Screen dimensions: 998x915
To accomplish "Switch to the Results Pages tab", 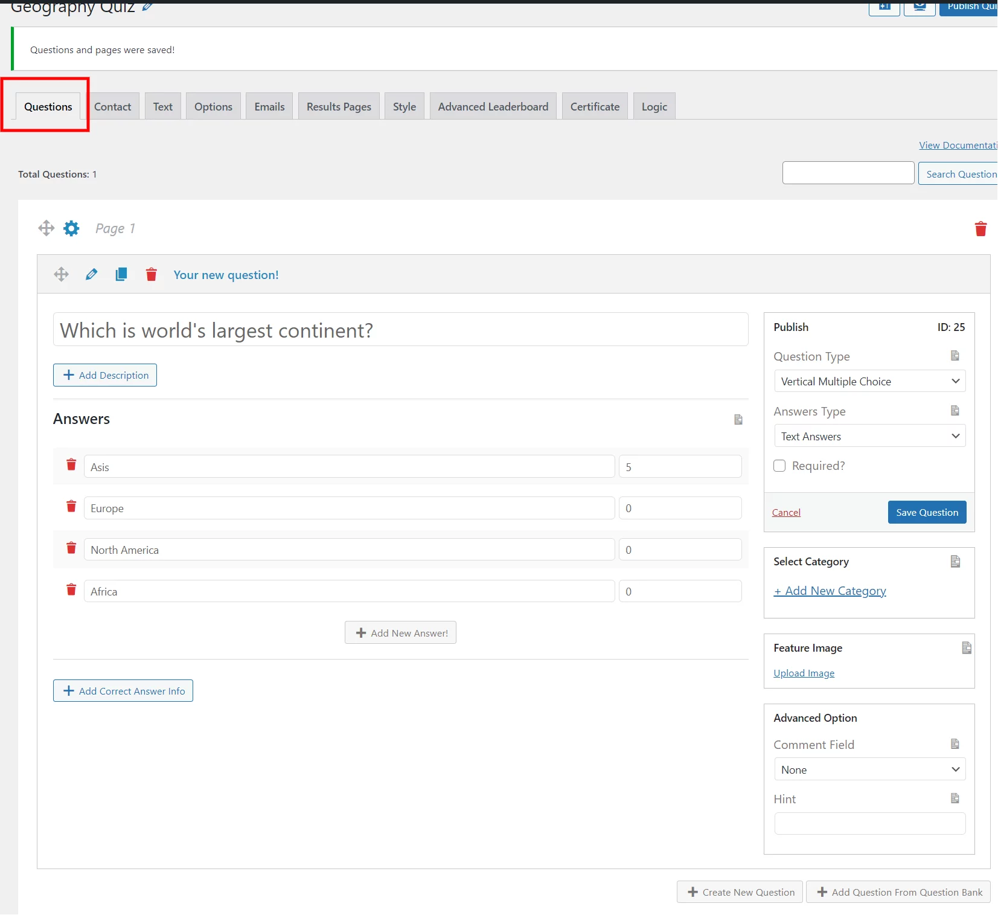I will (x=339, y=106).
